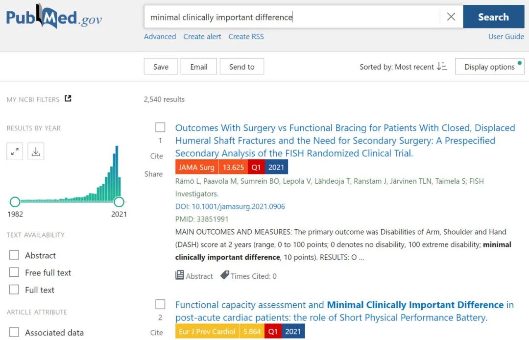Open the Save results options
The image size is (529, 340).
click(161, 67)
